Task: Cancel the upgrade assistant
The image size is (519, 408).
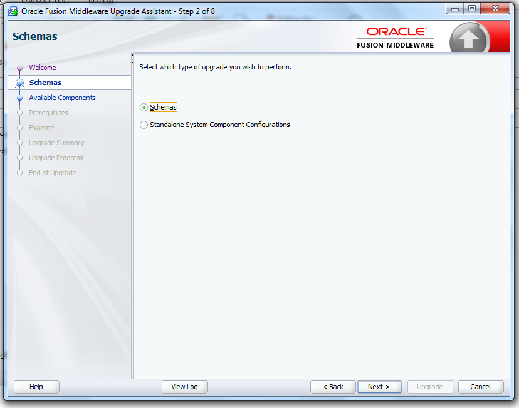Action: [481, 387]
